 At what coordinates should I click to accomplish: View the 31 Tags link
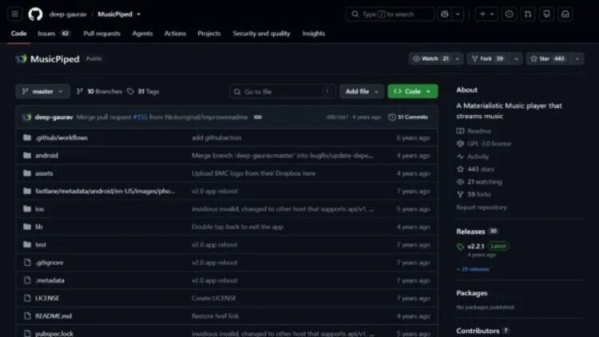143,91
